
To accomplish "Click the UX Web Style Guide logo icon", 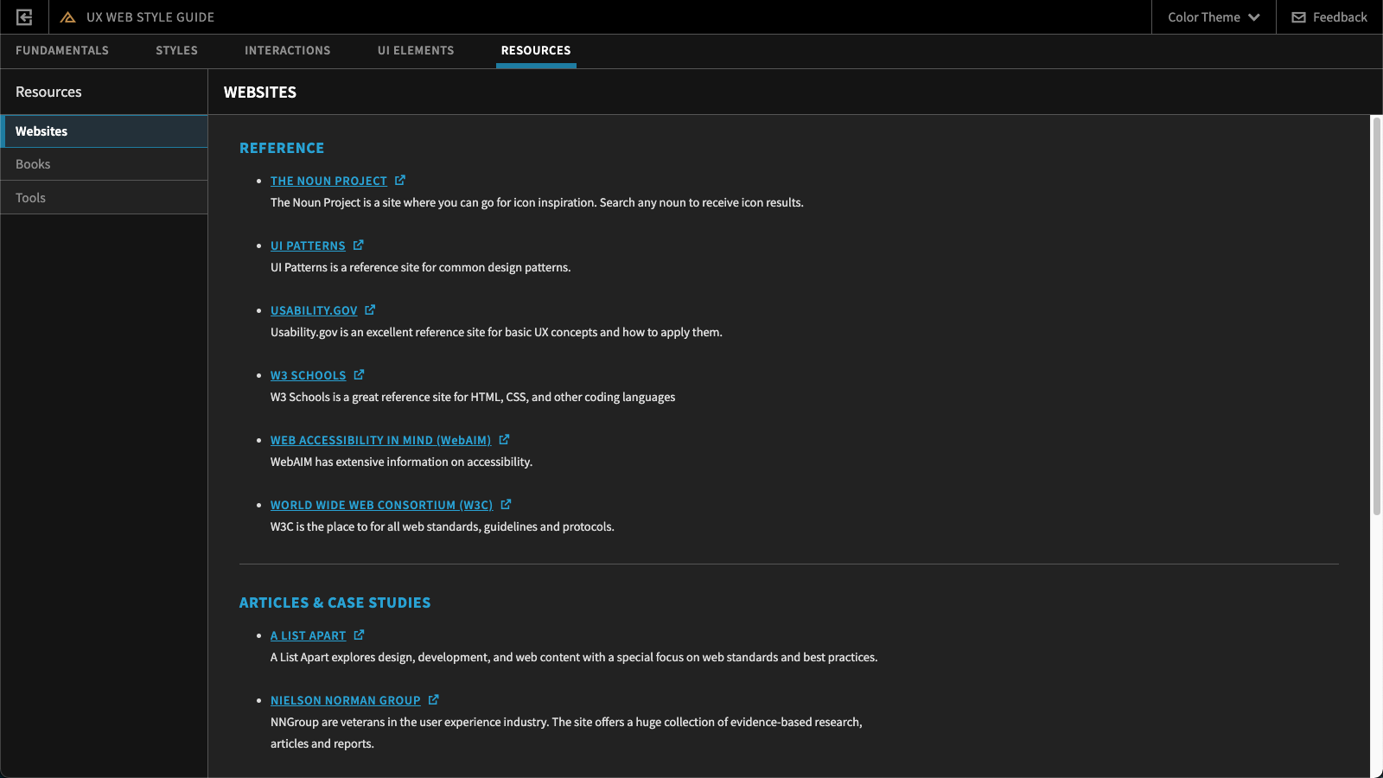I will pyautogui.click(x=68, y=17).
